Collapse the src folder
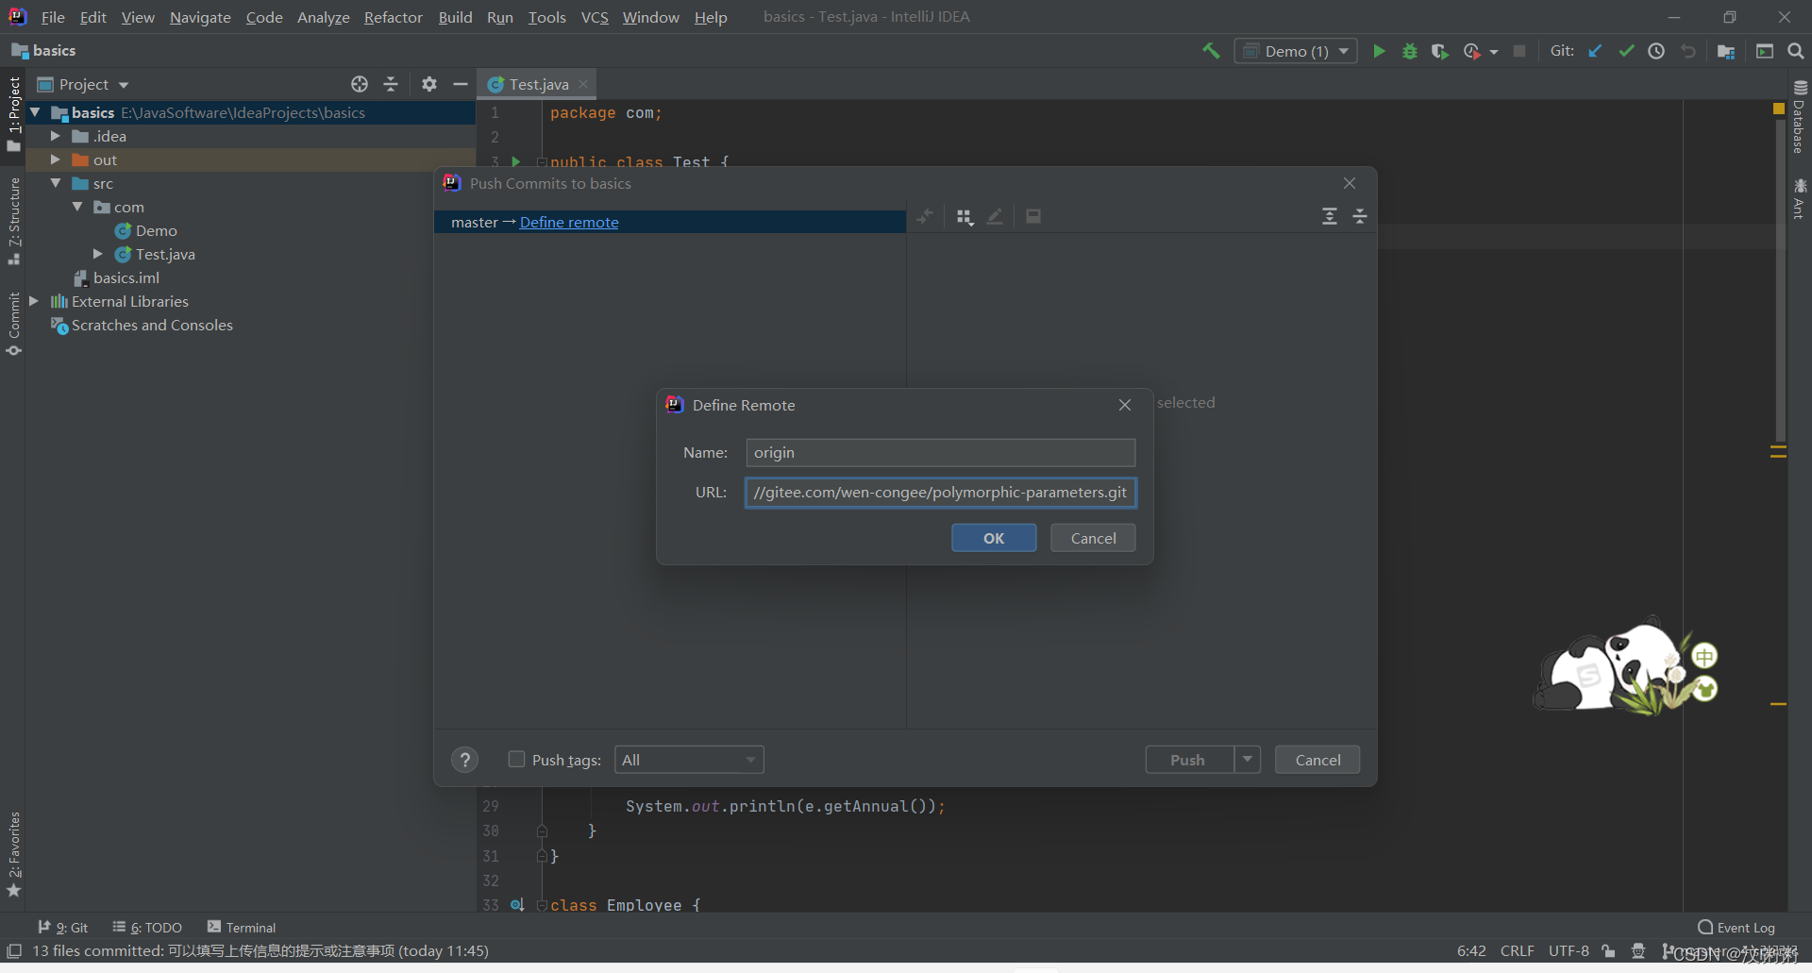The image size is (1812, 973). 56,183
